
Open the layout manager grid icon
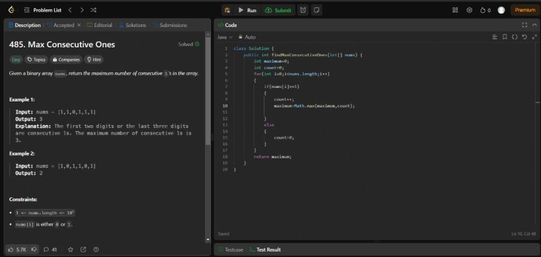455,10
